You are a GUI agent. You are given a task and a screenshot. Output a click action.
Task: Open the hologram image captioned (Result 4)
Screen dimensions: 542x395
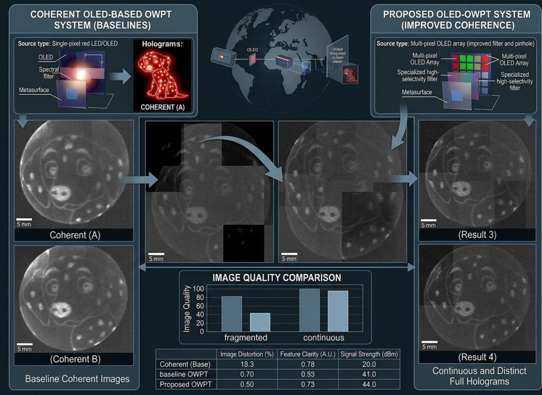477,298
